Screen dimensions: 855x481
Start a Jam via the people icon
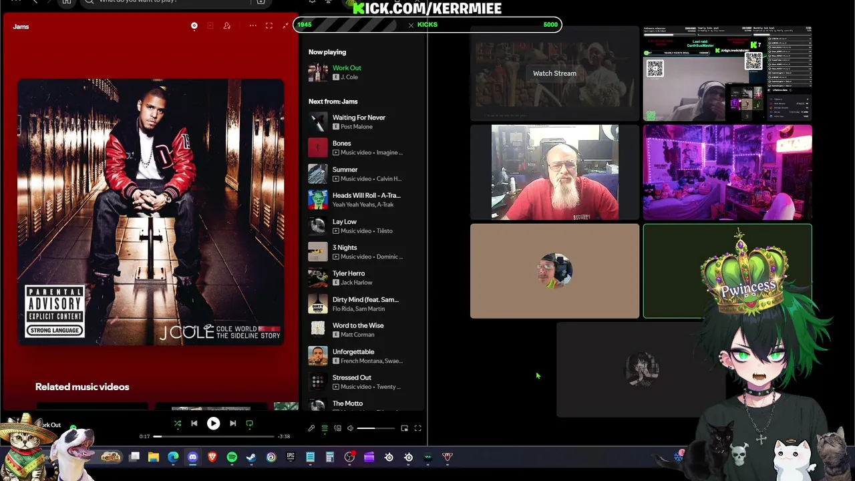(x=227, y=26)
